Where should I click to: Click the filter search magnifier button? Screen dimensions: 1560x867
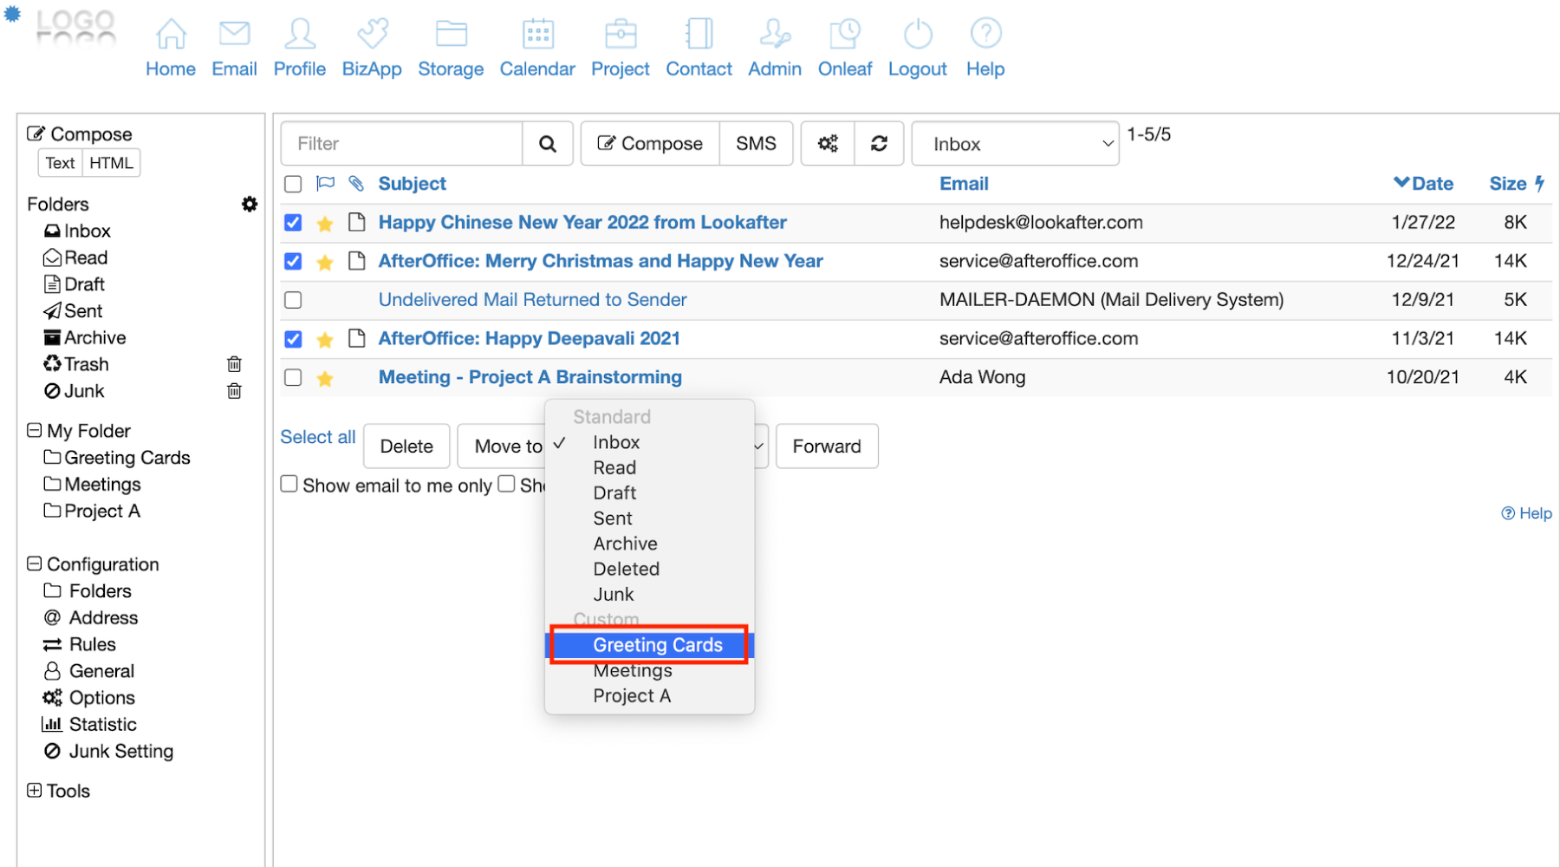(548, 144)
